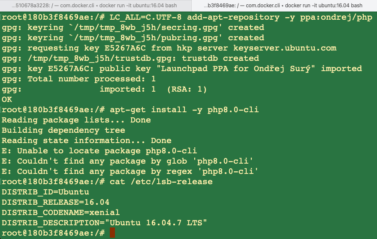
Task: Click the "Unable to locate package" error line
Action: (99, 151)
